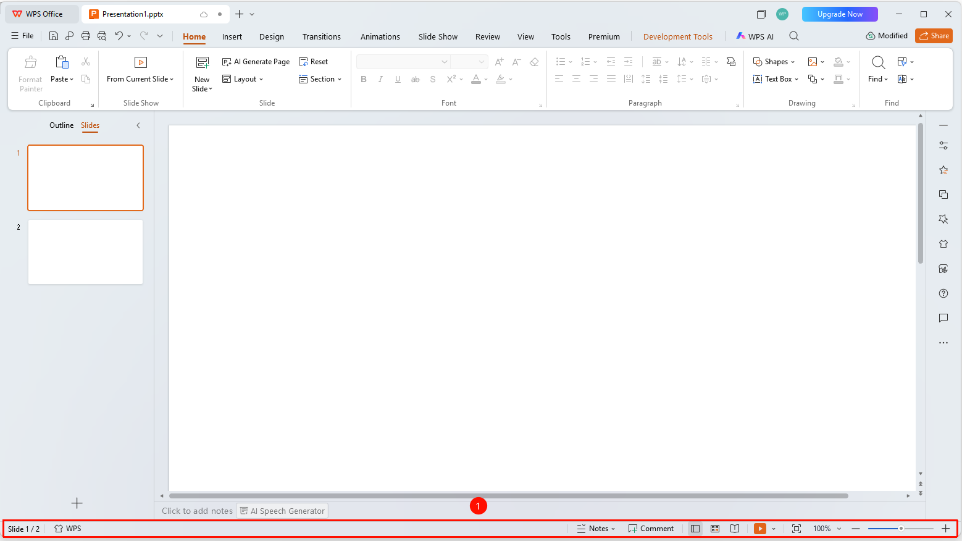Toggle strikethrough formatting
Viewport: 962px width, 541px height.
click(415, 79)
